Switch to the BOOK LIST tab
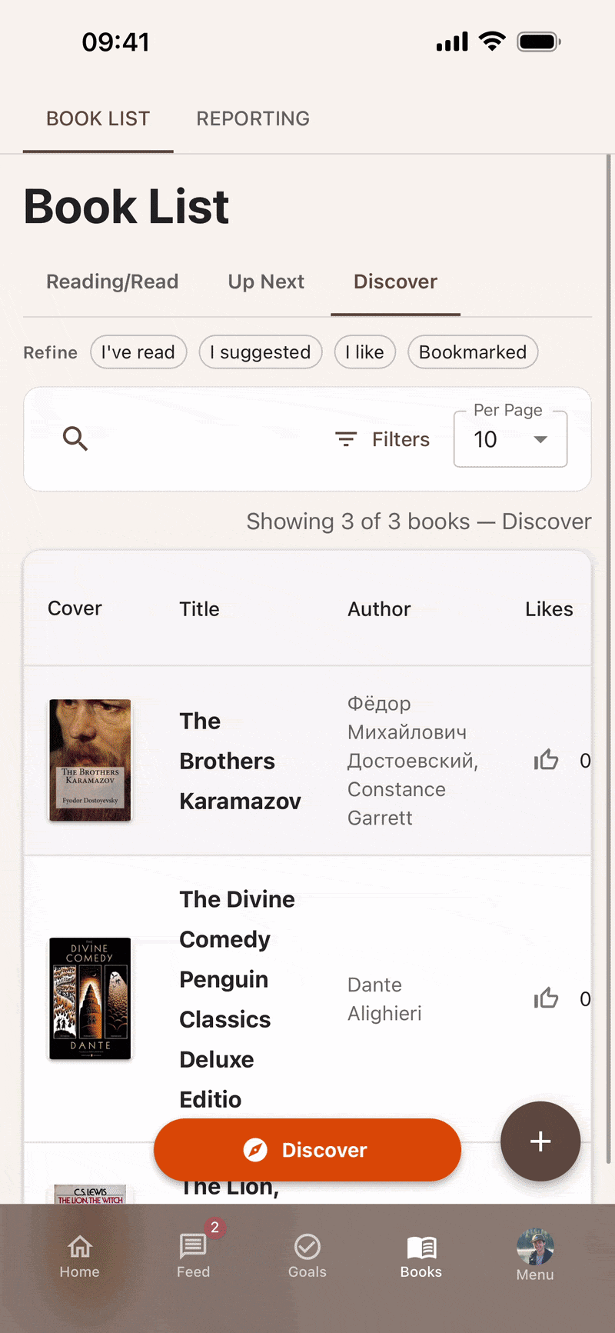The image size is (615, 1333). click(x=98, y=118)
